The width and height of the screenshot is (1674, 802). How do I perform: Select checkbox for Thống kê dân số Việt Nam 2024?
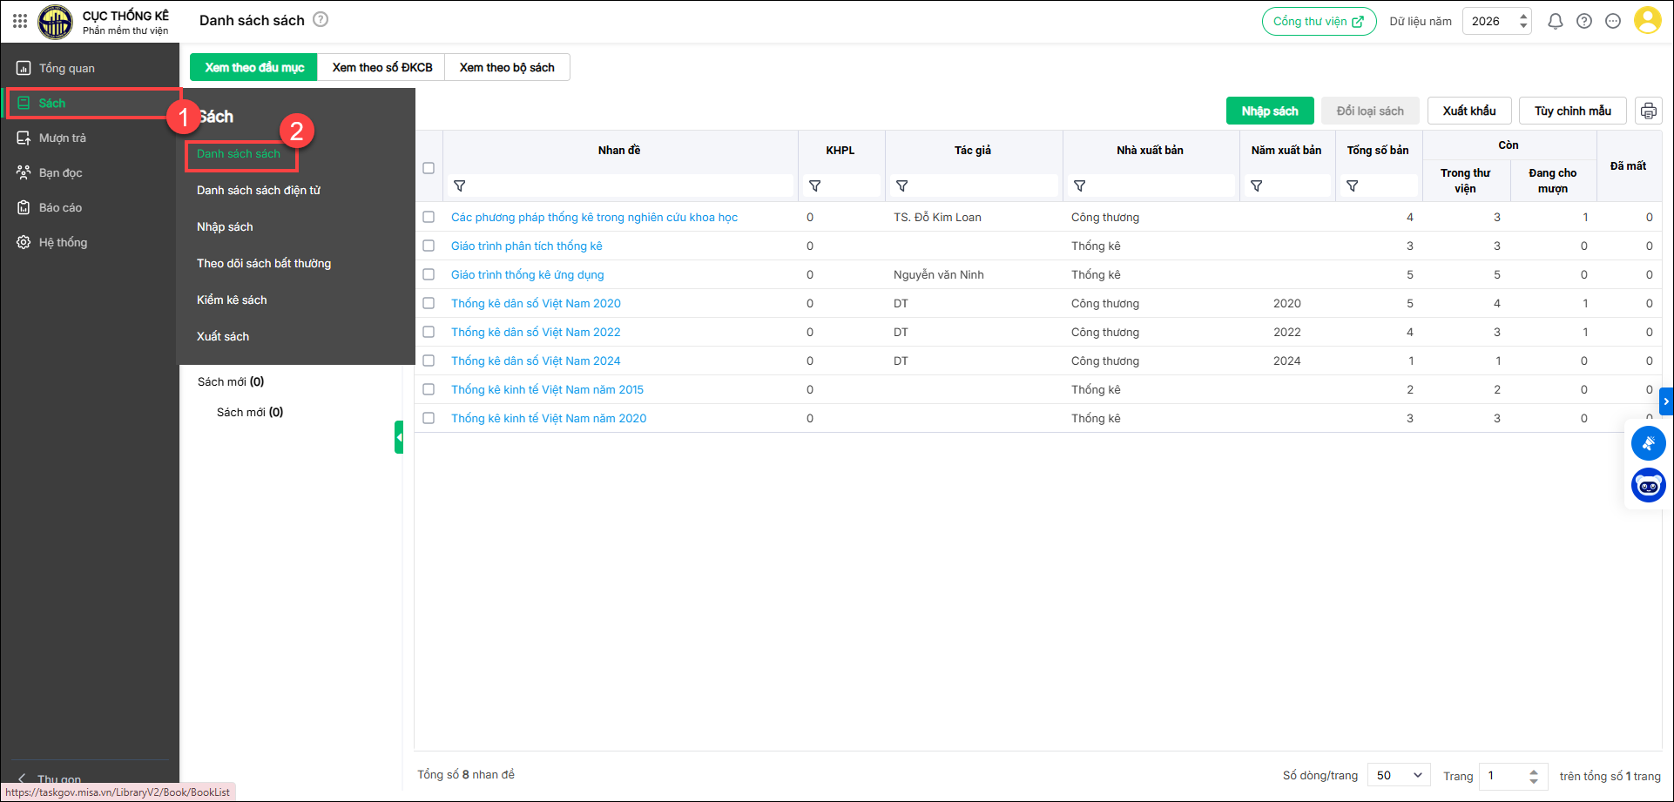coord(429,361)
